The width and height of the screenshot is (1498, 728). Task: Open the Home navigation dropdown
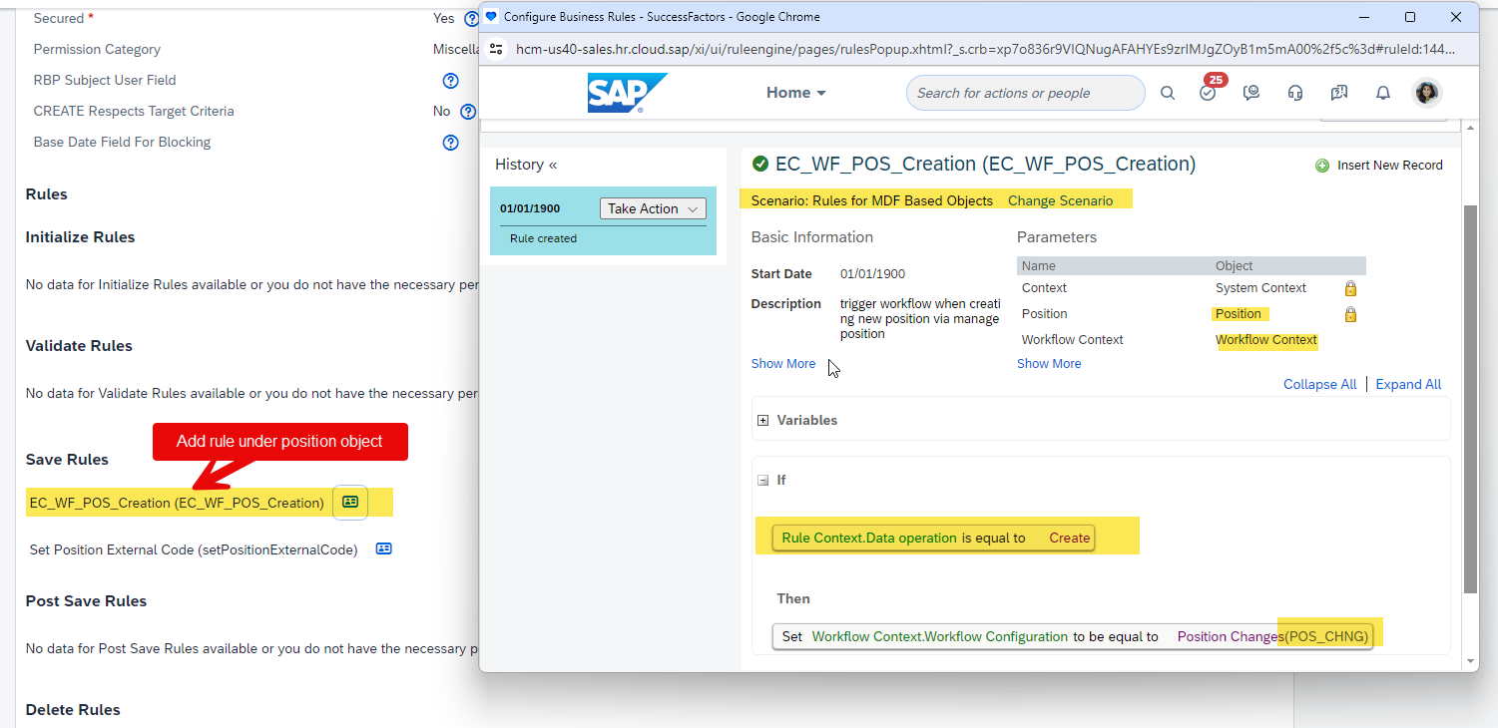click(796, 93)
